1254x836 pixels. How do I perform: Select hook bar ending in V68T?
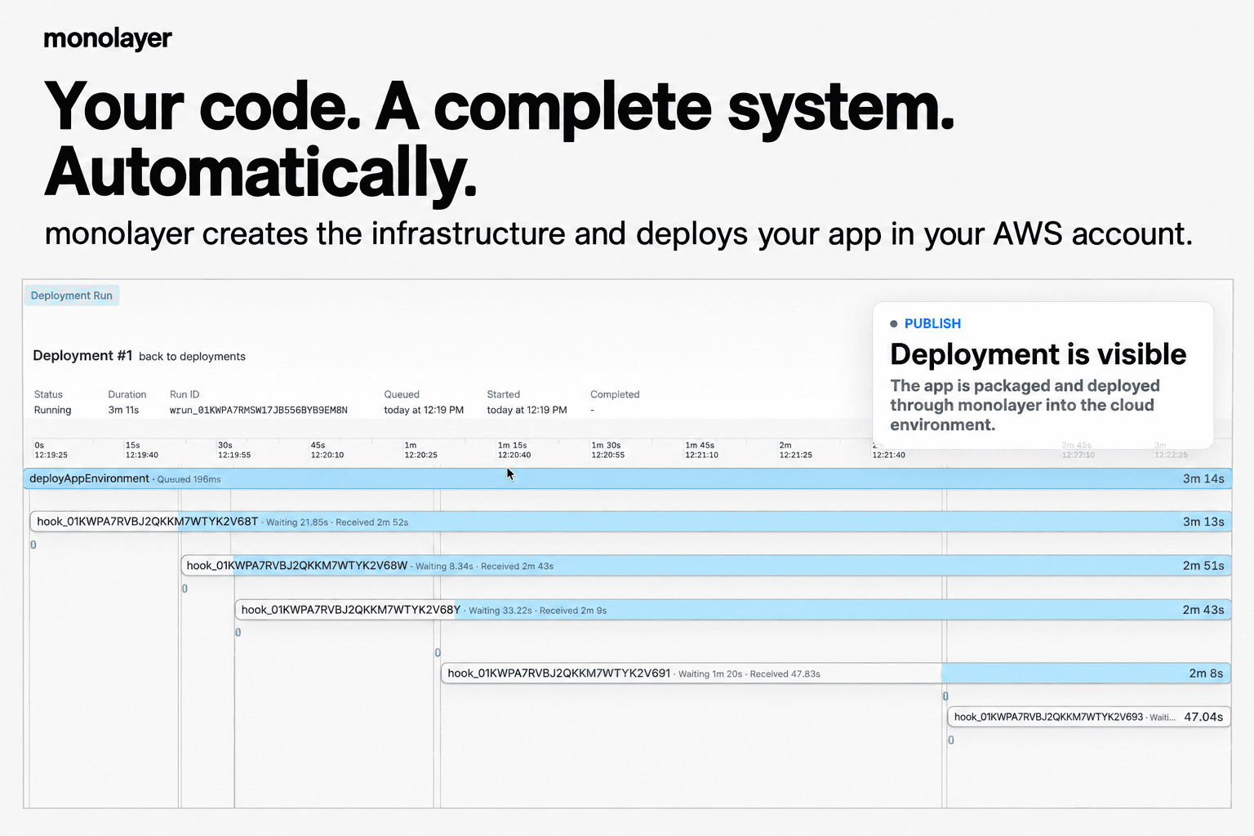(x=630, y=522)
